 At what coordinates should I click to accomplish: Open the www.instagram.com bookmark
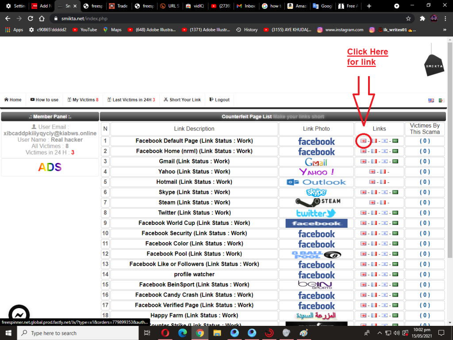coord(340,30)
